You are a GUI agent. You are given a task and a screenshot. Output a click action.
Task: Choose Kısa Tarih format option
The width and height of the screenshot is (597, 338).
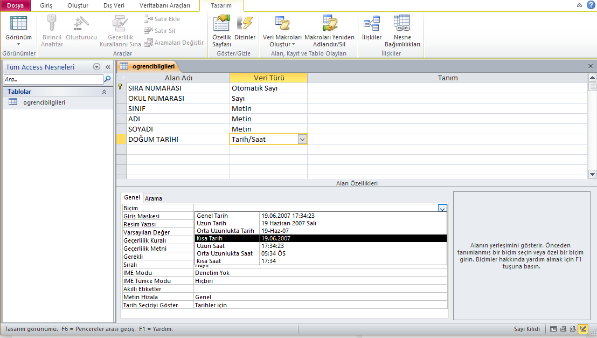[321, 239]
